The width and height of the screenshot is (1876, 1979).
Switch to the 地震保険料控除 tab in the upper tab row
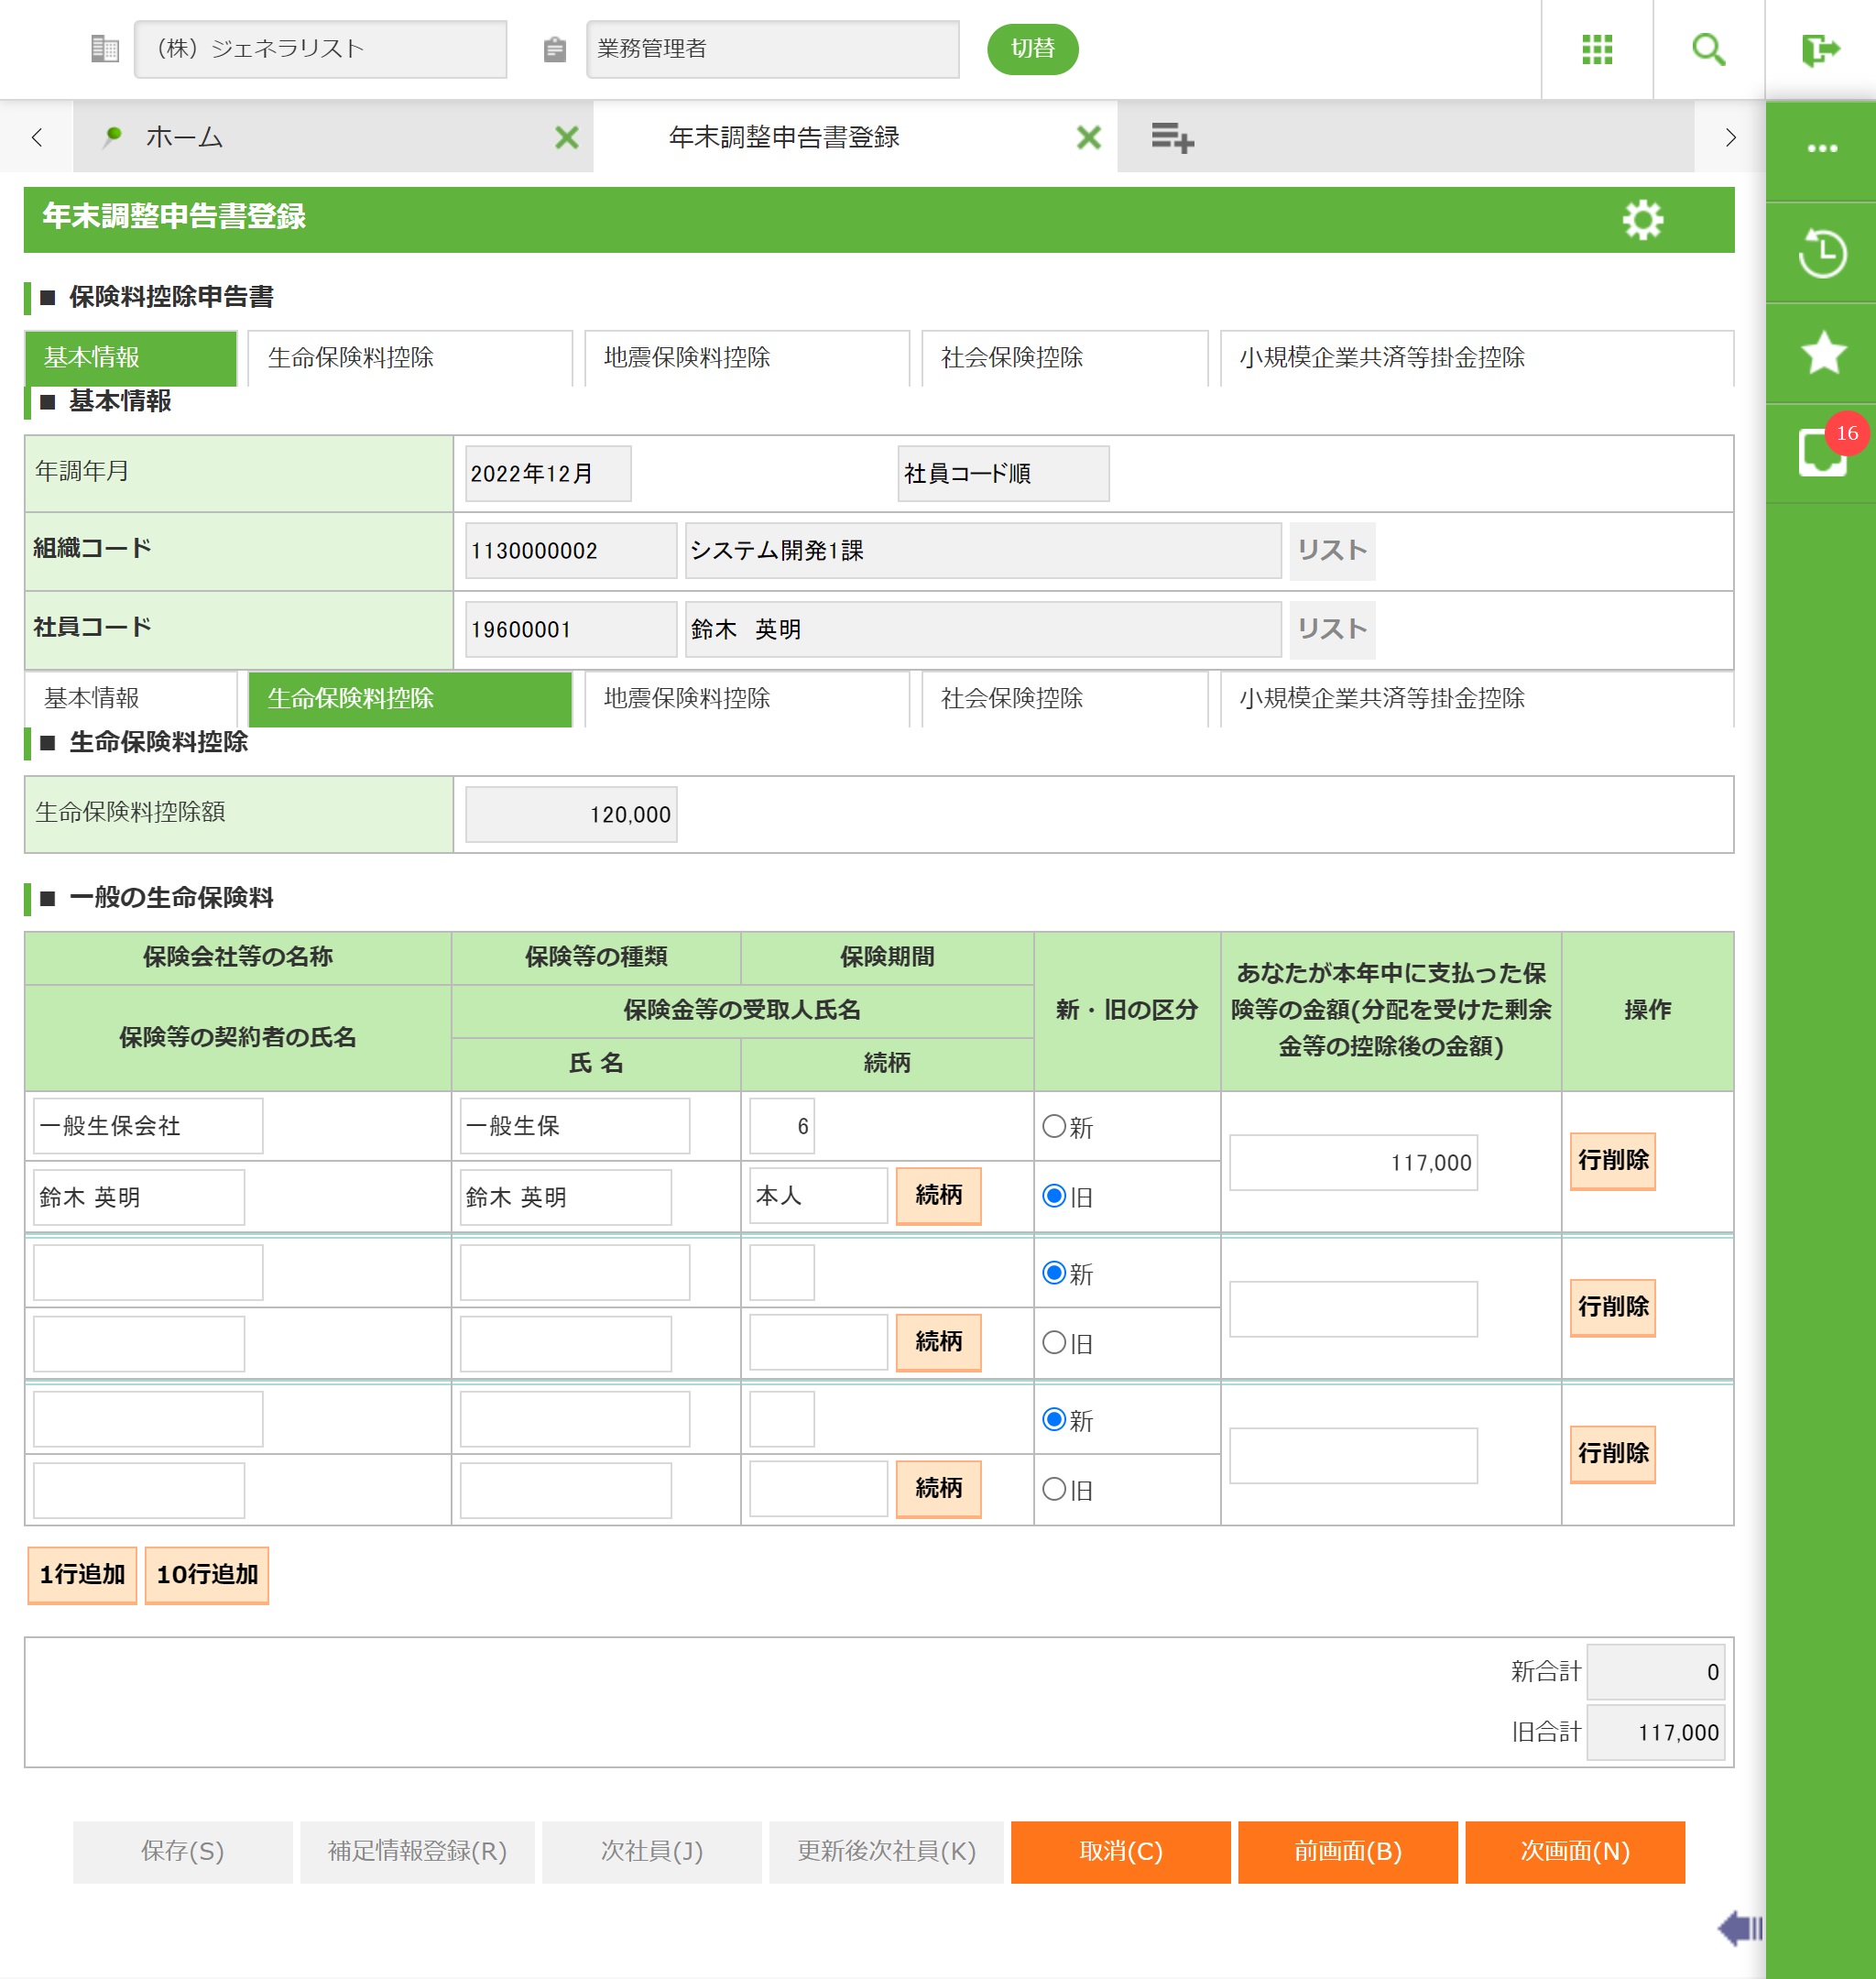tap(746, 357)
